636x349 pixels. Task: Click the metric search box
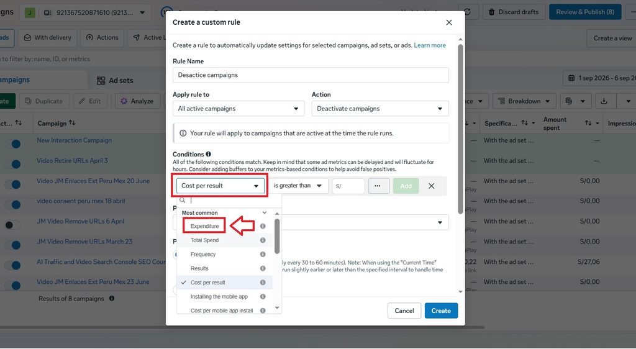(229, 200)
